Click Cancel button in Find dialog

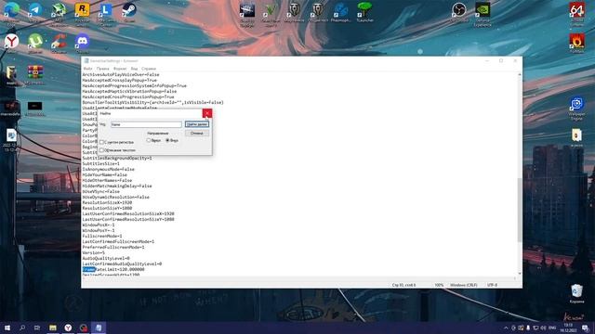tap(197, 134)
